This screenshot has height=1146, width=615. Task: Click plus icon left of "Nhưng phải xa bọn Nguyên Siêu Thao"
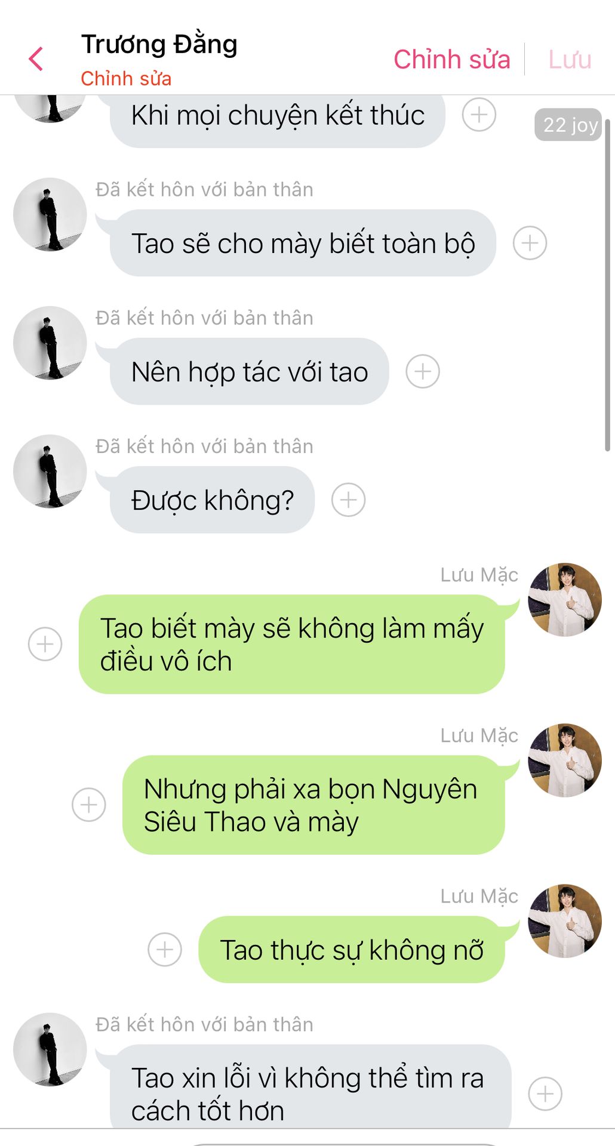click(x=89, y=805)
